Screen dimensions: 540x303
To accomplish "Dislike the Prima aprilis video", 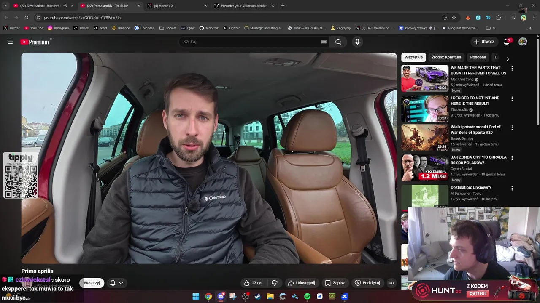I will pyautogui.click(x=274, y=283).
